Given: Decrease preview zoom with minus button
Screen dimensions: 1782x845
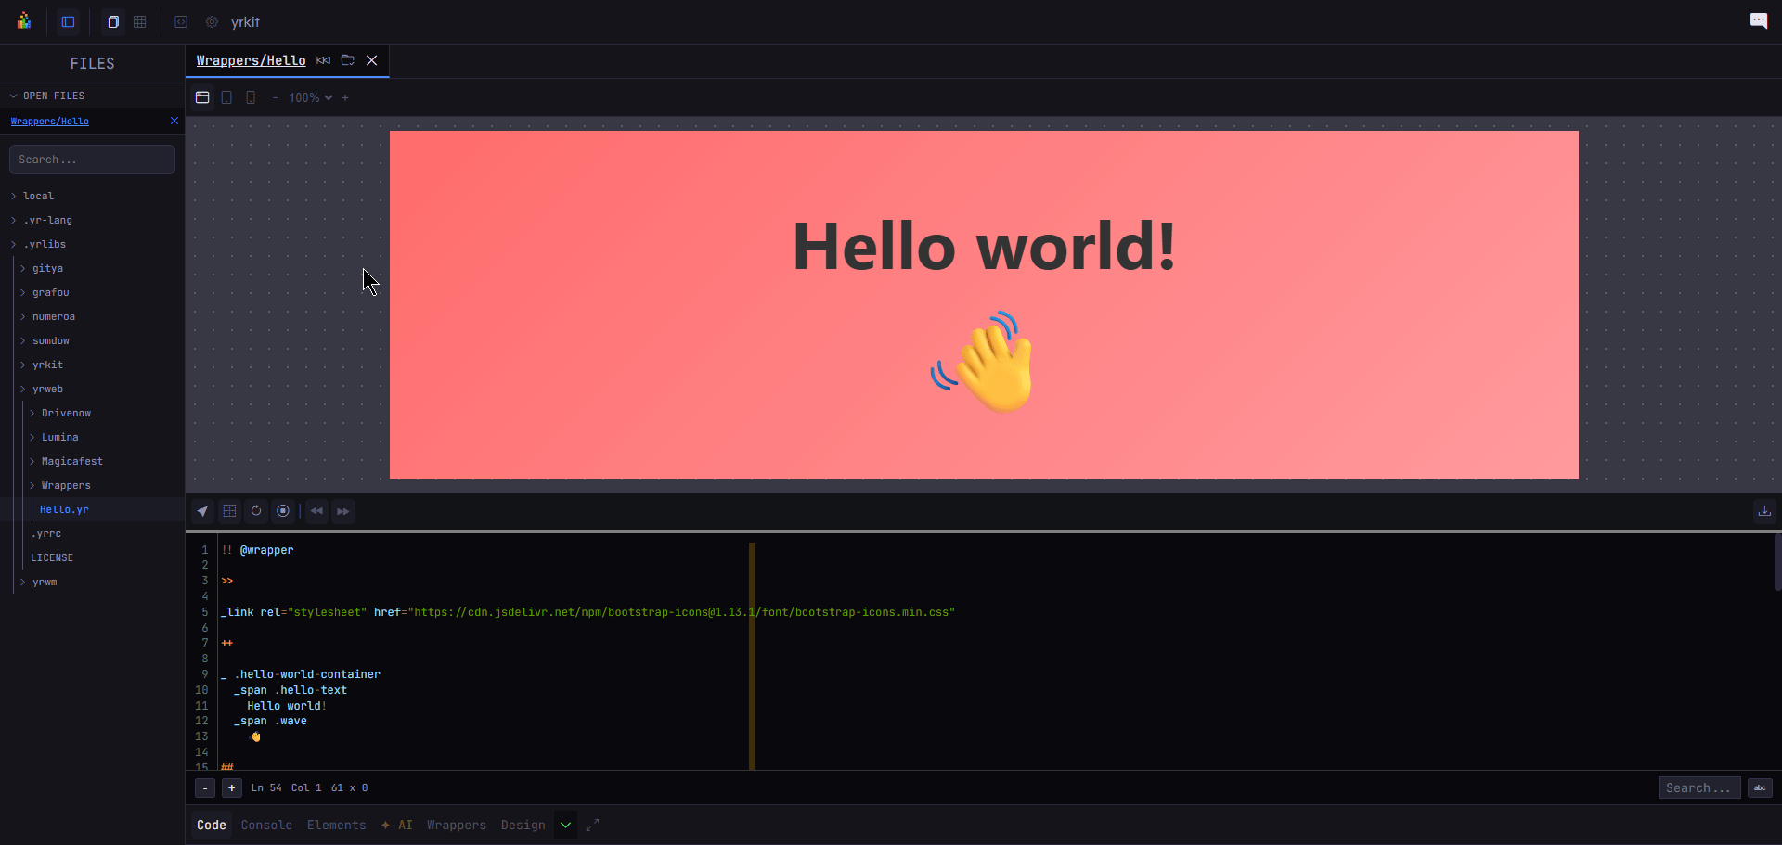Looking at the screenshot, I should click(x=275, y=97).
